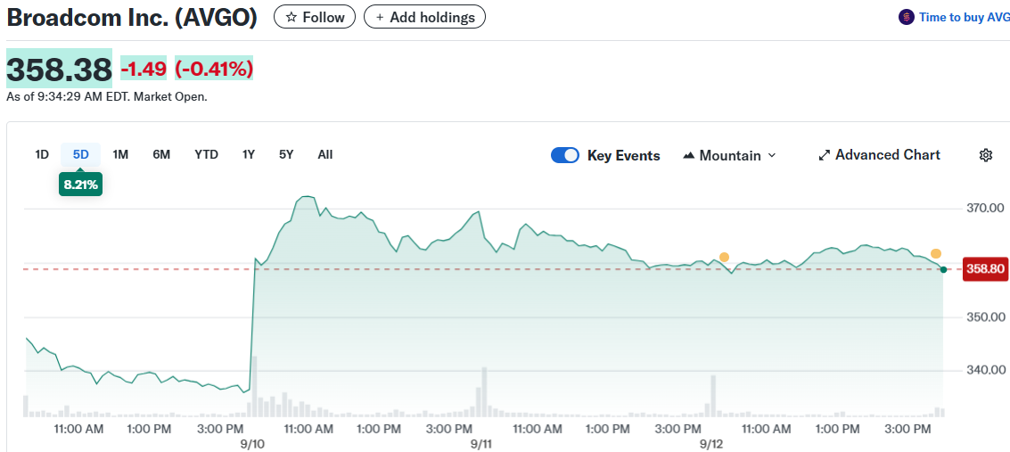Viewport: 1010px width, 452px height.
Task: Click the 9/10 date label
Action: pyautogui.click(x=251, y=444)
